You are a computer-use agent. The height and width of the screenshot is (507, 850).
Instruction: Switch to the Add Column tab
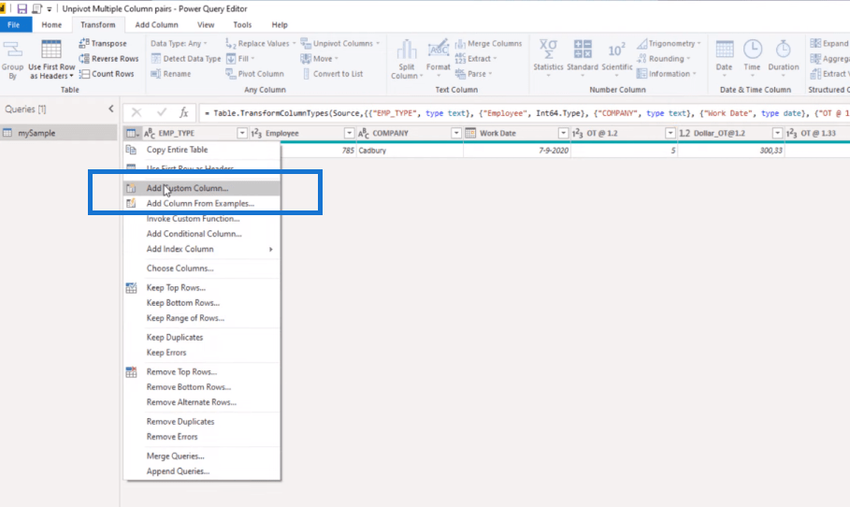point(156,25)
